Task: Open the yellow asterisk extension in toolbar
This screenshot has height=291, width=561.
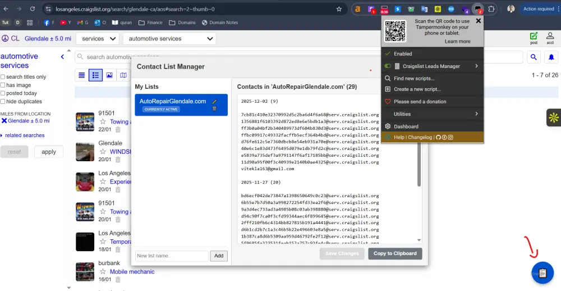Action: (438, 9)
